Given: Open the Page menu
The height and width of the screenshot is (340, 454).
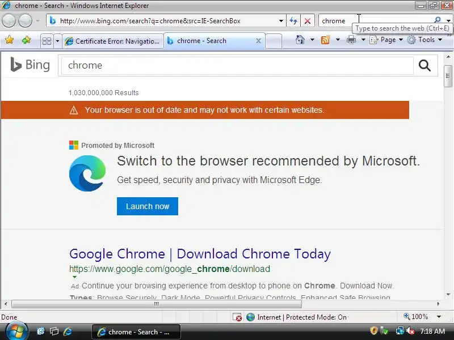Looking at the screenshot, I should pos(386,40).
